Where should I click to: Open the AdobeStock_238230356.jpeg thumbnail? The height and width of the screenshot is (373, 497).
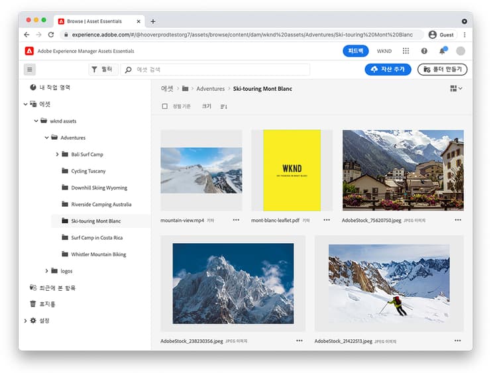point(233,284)
